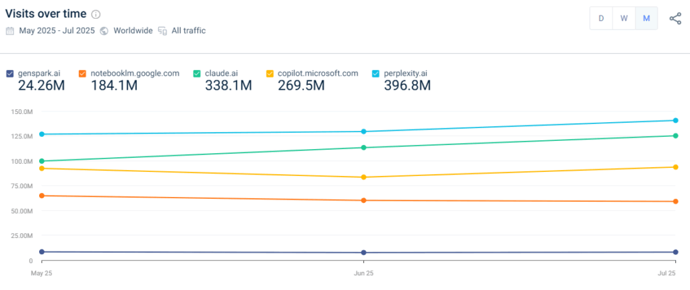Image resolution: width=690 pixels, height=290 pixels.
Task: Click genspark.ai's Jun 25 data point
Action: click(363, 252)
